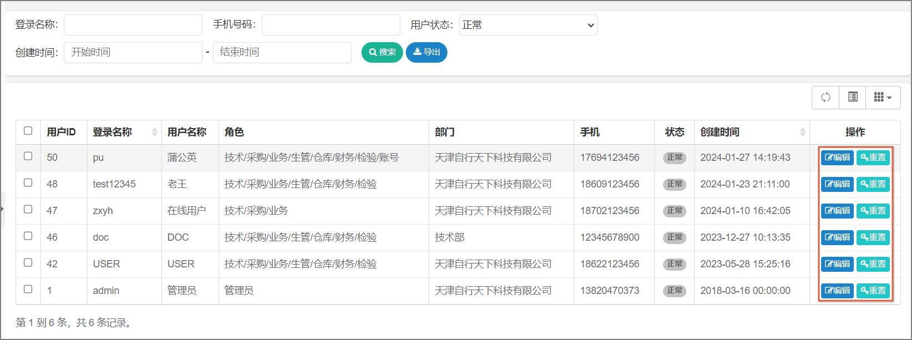Edit user pu with 编辑 button
912x340 pixels.
coord(837,158)
